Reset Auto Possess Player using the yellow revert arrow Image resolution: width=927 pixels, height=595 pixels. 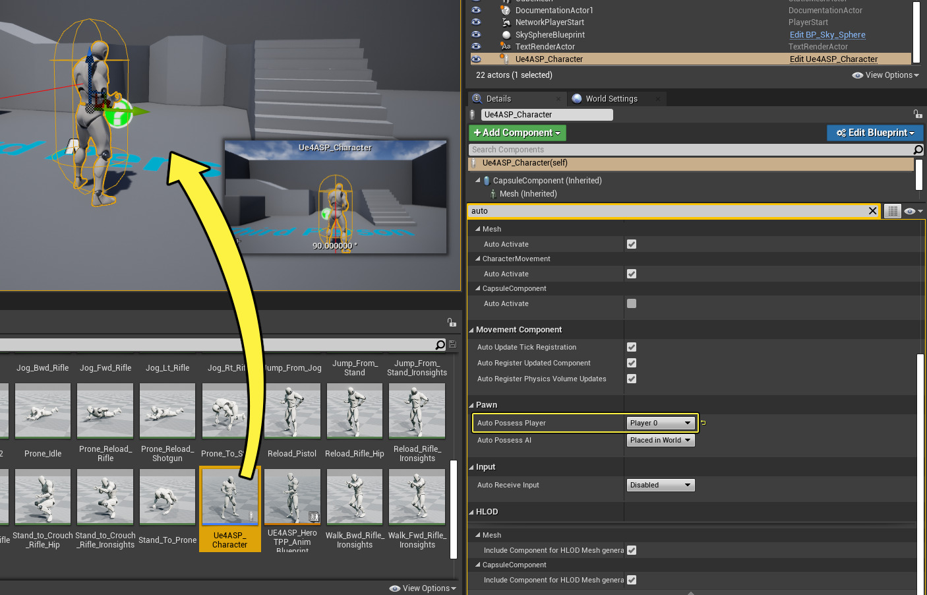[703, 422]
